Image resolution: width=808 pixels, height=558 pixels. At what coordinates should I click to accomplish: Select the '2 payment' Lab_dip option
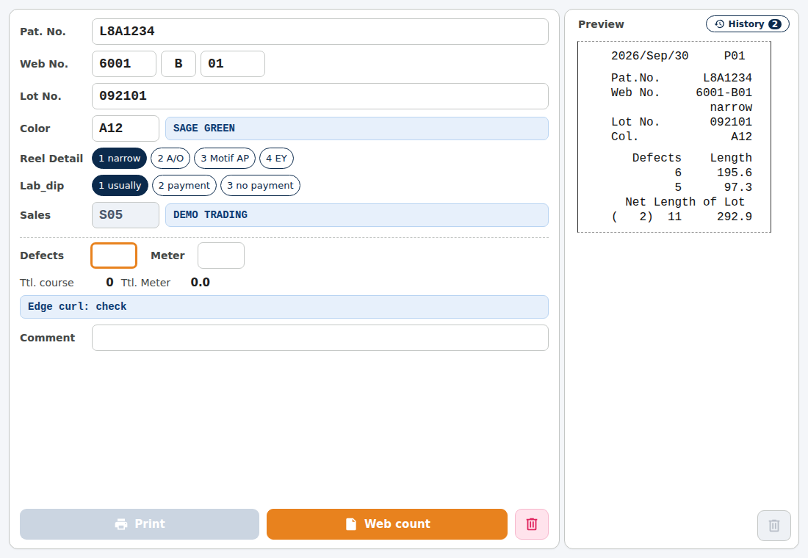(184, 186)
